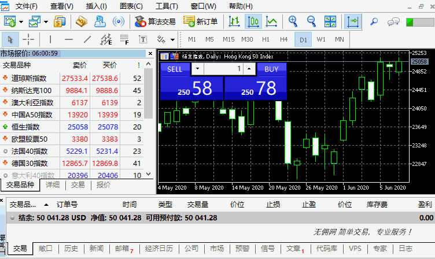This screenshot has width=435, height=259.
Task: Switch chart to bar chart style
Action: pyautogui.click(x=234, y=22)
